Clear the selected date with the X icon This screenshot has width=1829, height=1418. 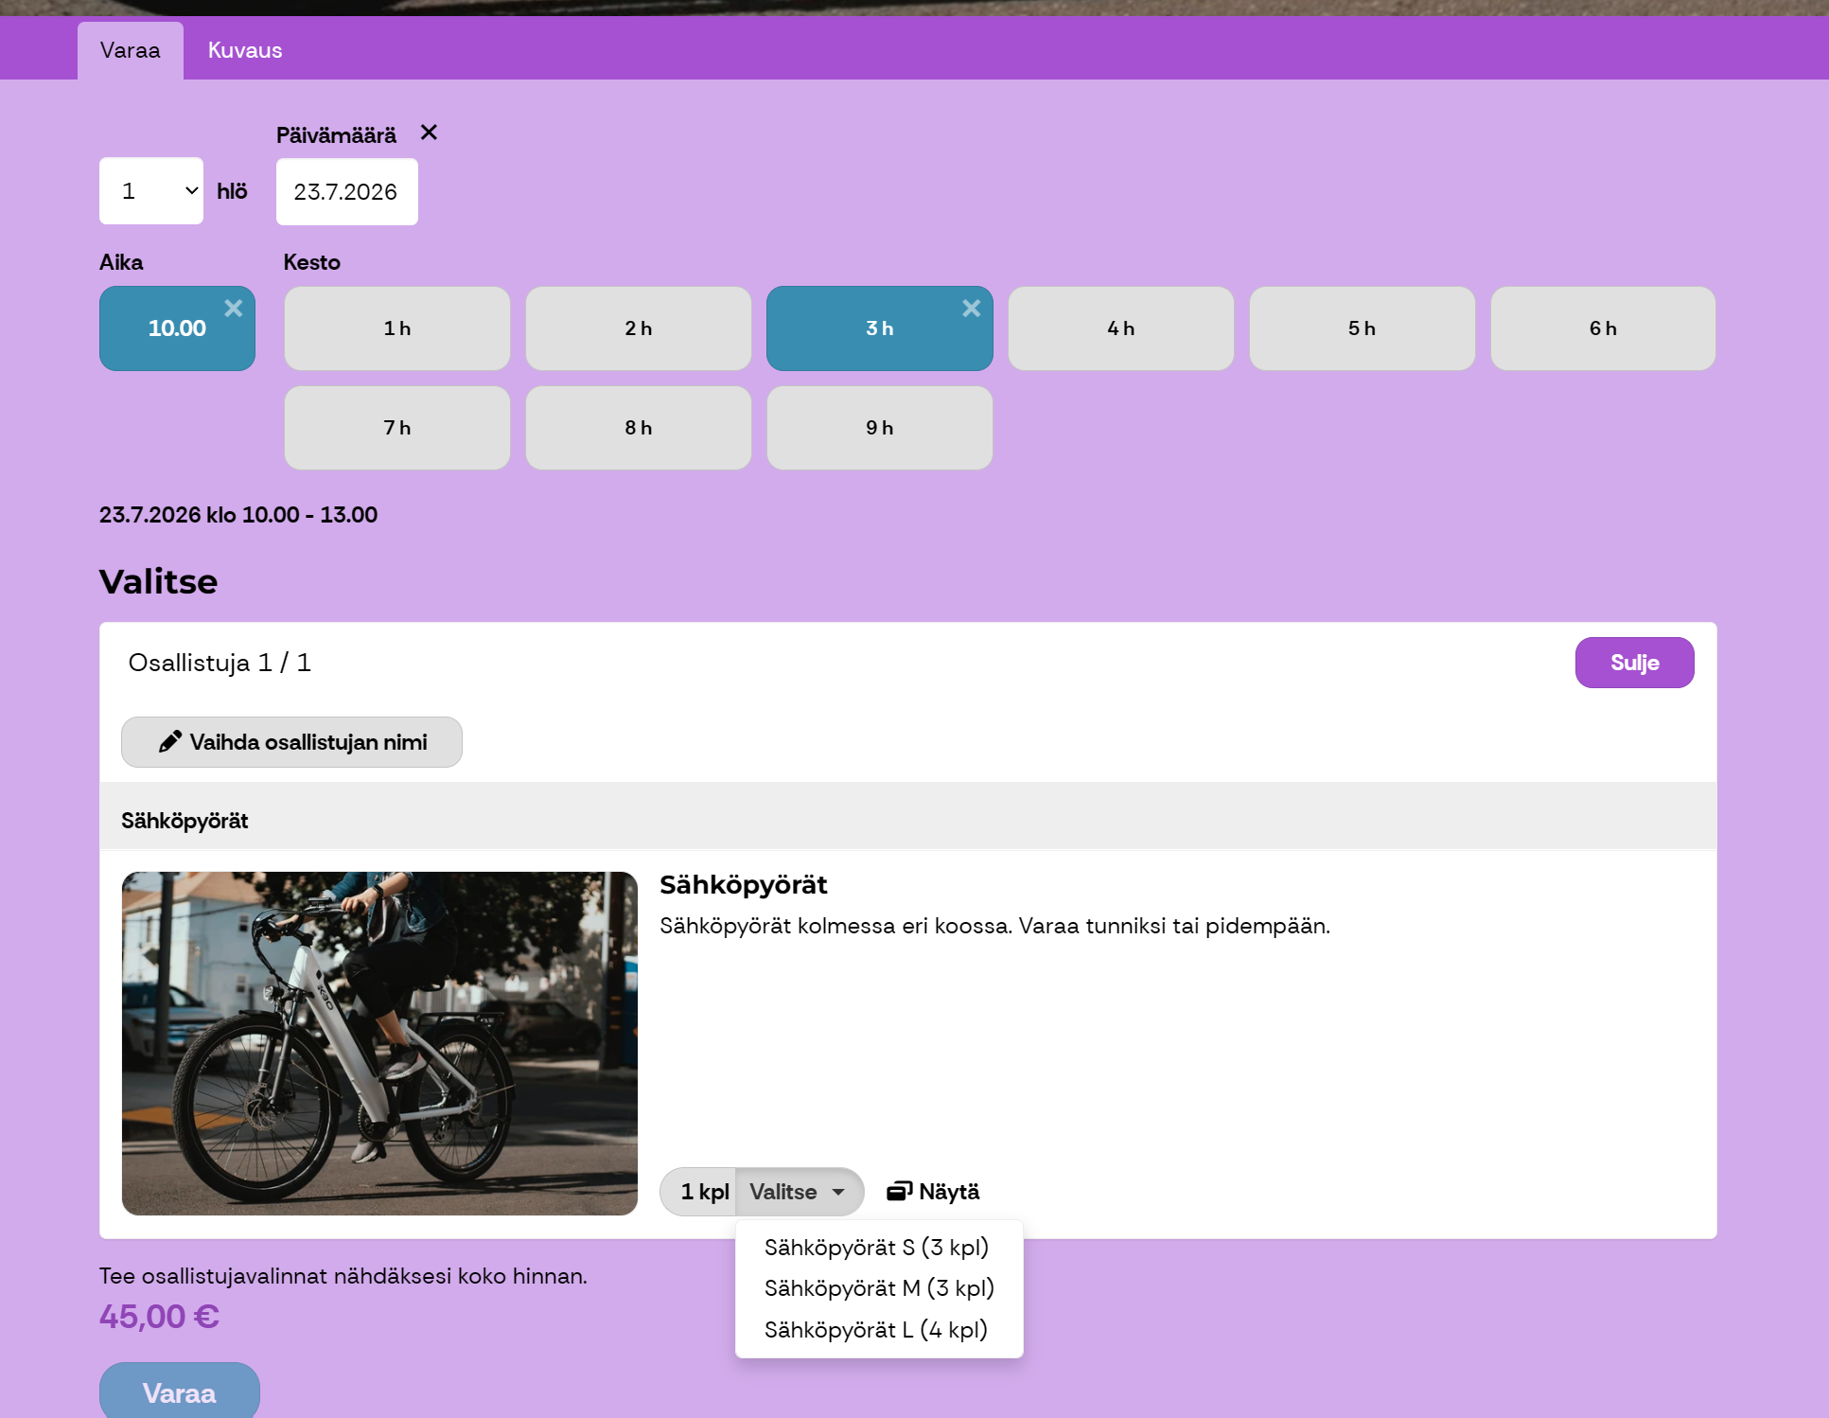click(429, 133)
